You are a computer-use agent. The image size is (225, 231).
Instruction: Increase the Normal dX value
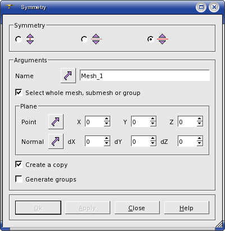107,139
